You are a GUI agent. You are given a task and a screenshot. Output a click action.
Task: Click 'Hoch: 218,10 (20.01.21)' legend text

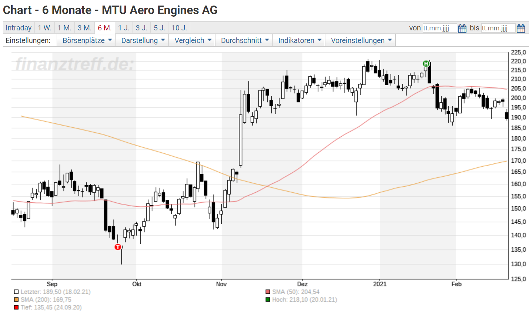coord(305,300)
